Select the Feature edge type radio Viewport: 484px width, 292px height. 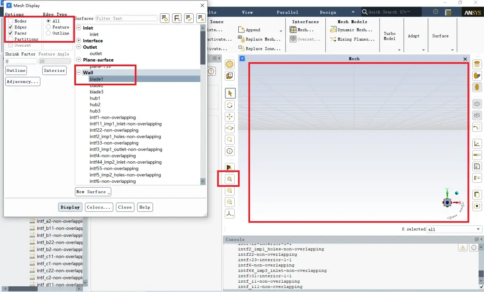pyautogui.click(x=48, y=27)
